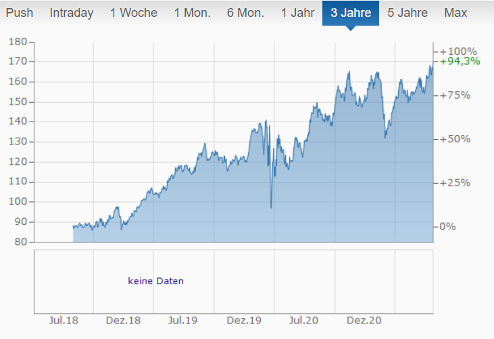
Task: Open the 1 Mon. time range
Action: tap(192, 13)
